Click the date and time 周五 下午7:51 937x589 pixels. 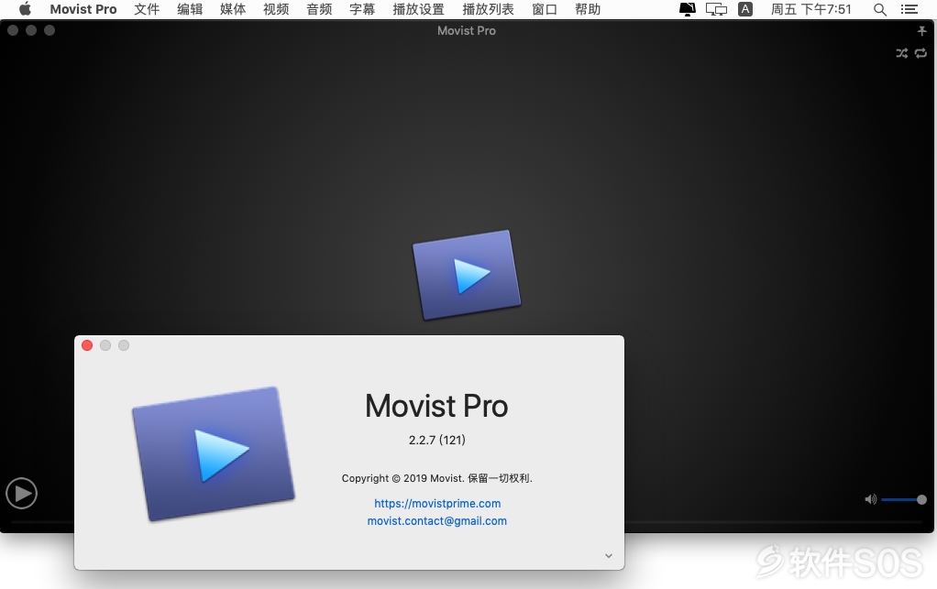(x=810, y=9)
